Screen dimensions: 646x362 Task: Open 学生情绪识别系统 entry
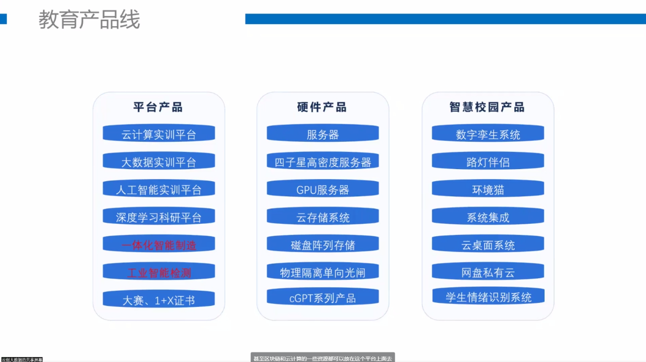488,297
